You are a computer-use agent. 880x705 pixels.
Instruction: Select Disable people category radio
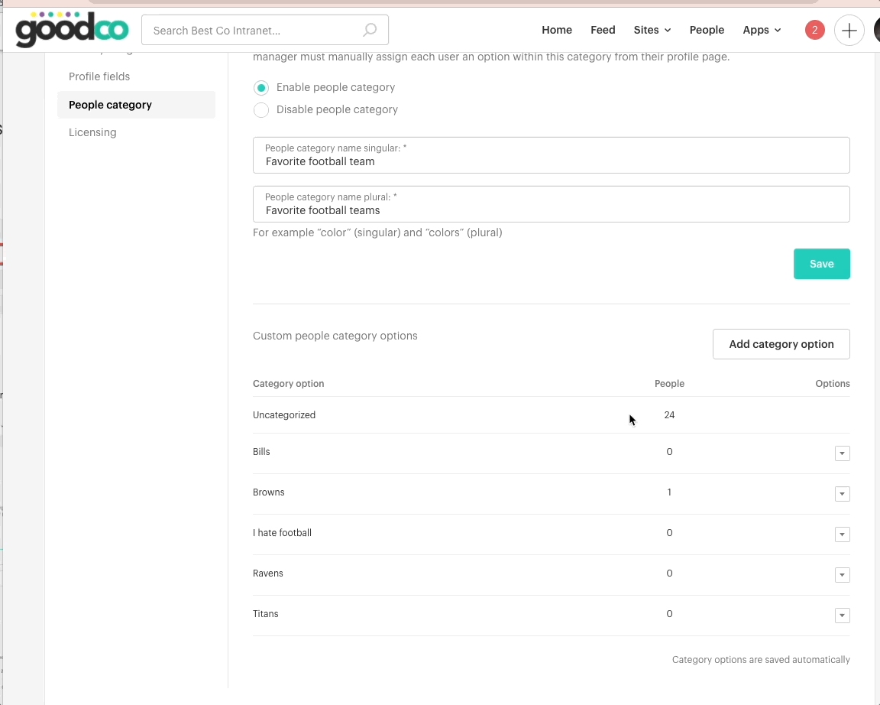click(261, 110)
